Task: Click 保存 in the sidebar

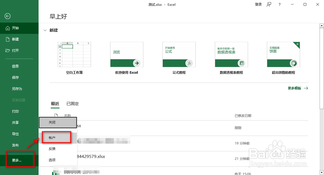Action: [x=19, y=77]
